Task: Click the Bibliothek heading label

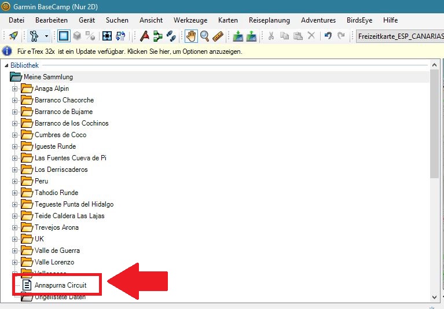Action: coord(24,65)
